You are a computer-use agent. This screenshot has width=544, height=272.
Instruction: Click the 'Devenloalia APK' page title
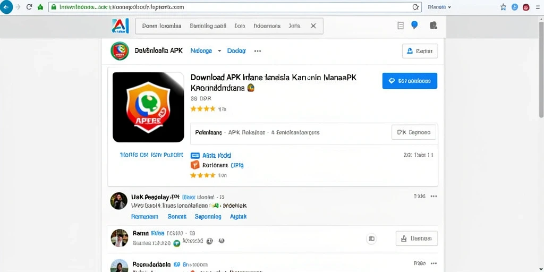pyautogui.click(x=158, y=50)
